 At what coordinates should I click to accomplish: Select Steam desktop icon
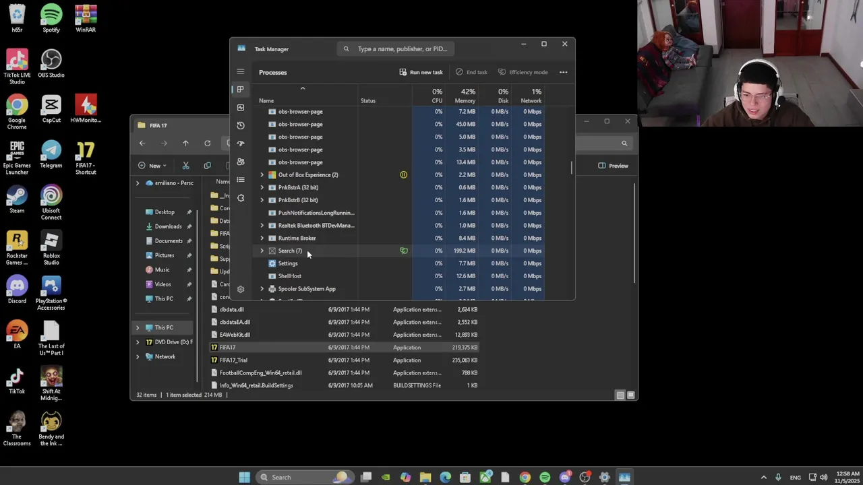click(17, 199)
